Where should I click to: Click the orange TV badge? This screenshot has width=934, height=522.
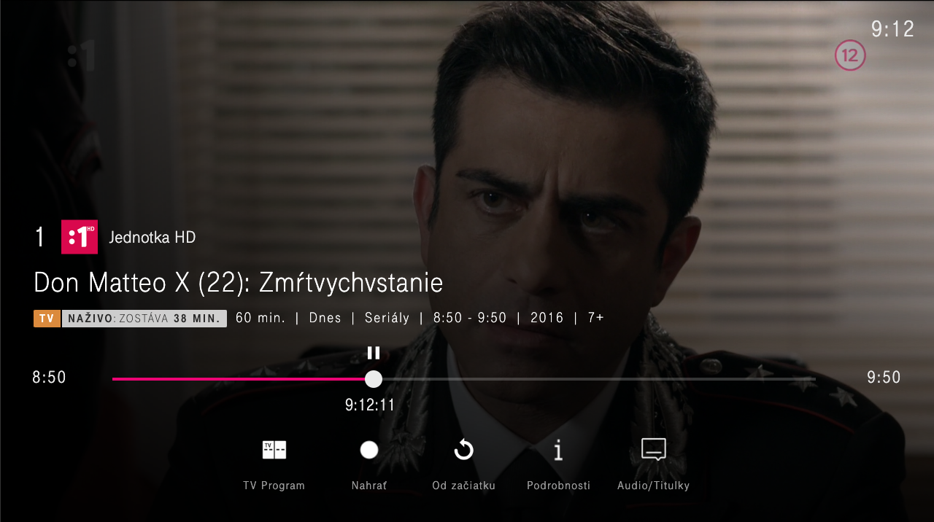click(47, 319)
